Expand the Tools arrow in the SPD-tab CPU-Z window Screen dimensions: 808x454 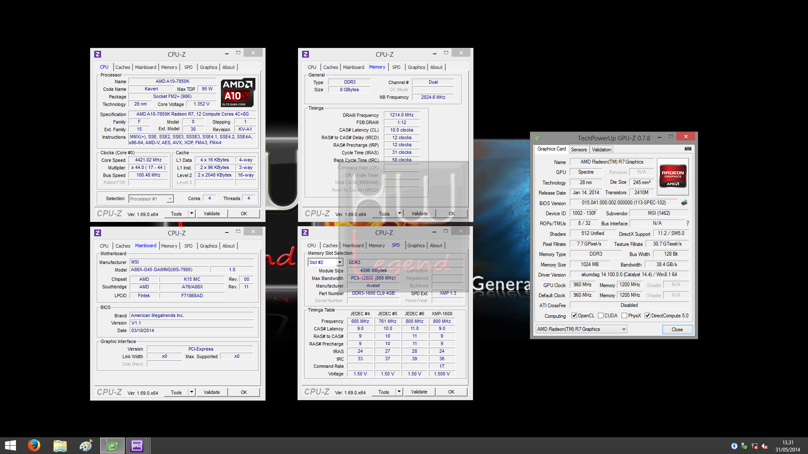[399, 392]
